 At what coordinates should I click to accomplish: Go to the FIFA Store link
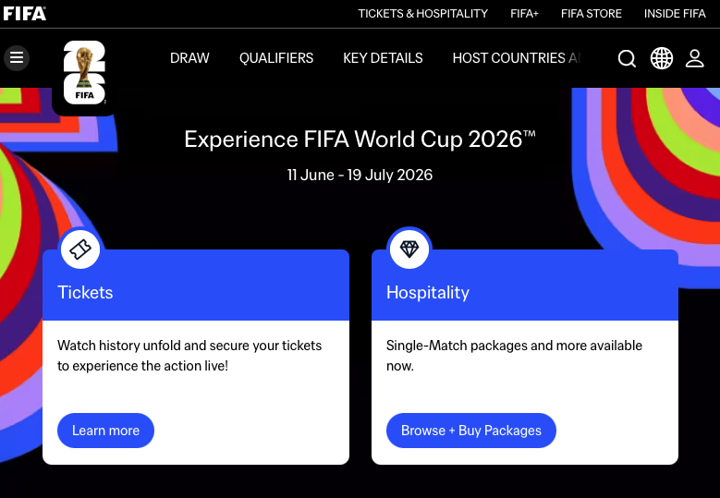(x=592, y=14)
